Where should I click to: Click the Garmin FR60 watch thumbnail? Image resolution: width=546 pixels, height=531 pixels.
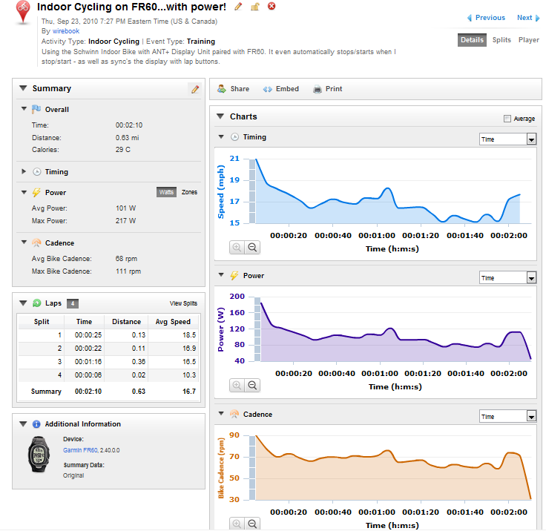pyautogui.click(x=39, y=454)
